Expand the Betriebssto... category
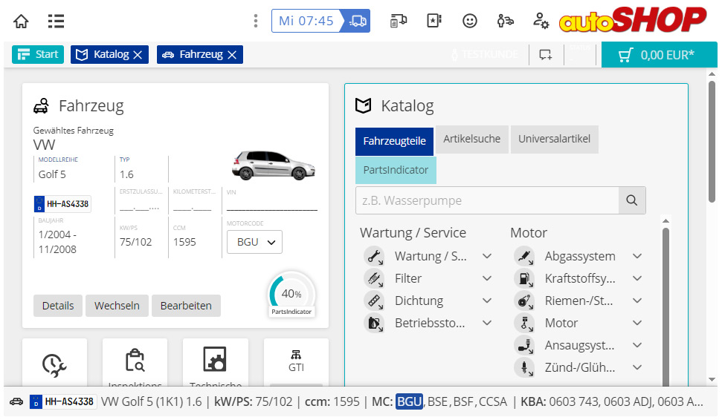Screen dimensions: 722x420 [487, 323]
